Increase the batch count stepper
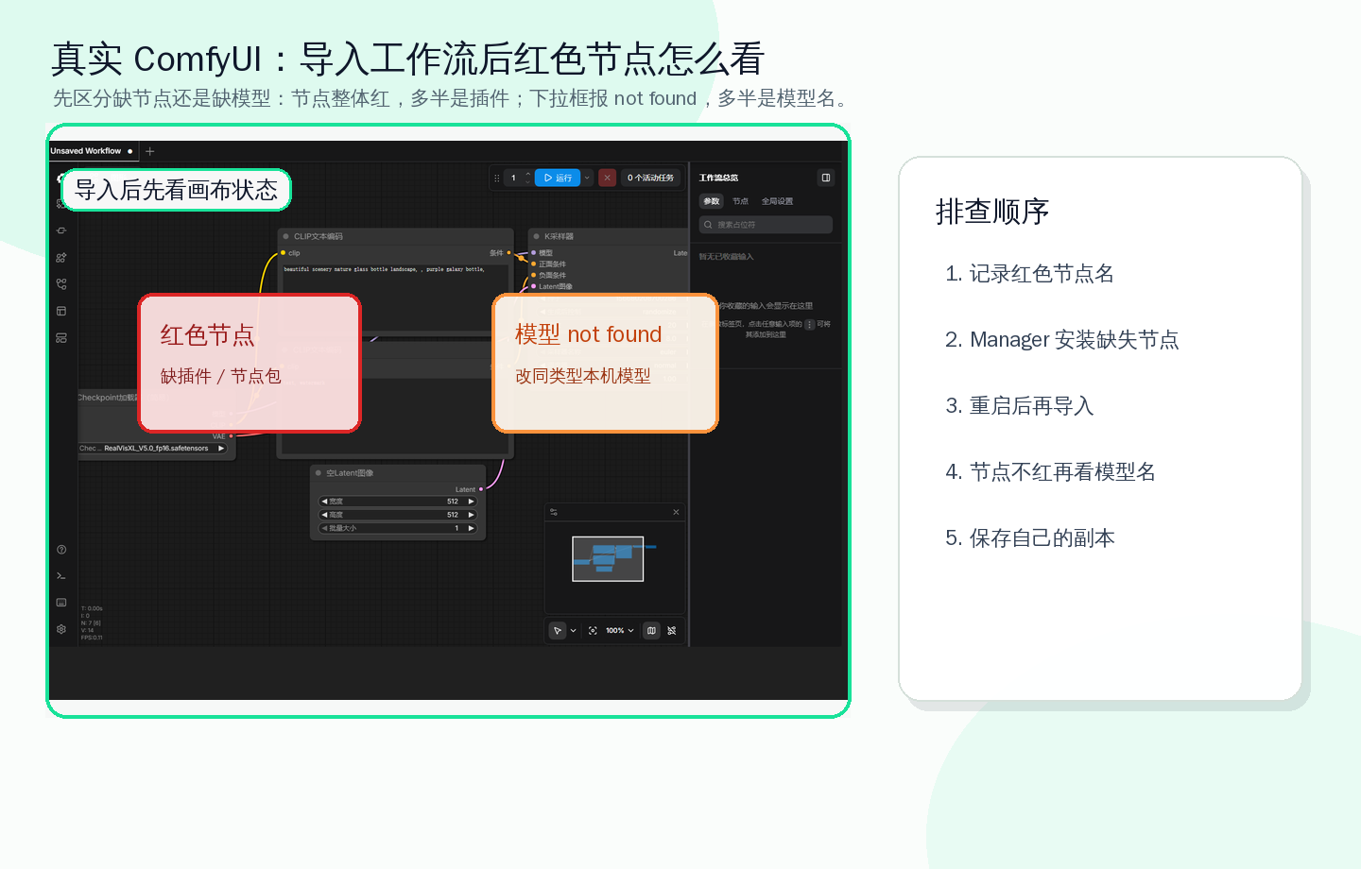This screenshot has width=1361, height=869. pyautogui.click(x=528, y=174)
